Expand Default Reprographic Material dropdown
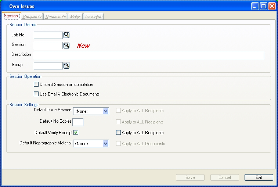This screenshot has height=187, width=278. 105,144
